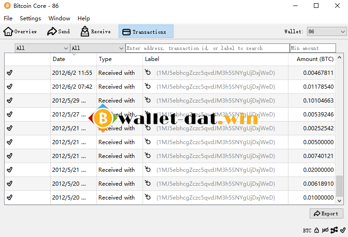Open the type filter dropdown set to All
Image resolution: width=348 pixels, height=237 pixels.
[x=97, y=48]
